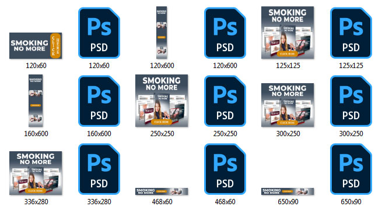Click the 300x250 banner image thumbnail
This screenshot has height=217, width=382.
pos(288,105)
